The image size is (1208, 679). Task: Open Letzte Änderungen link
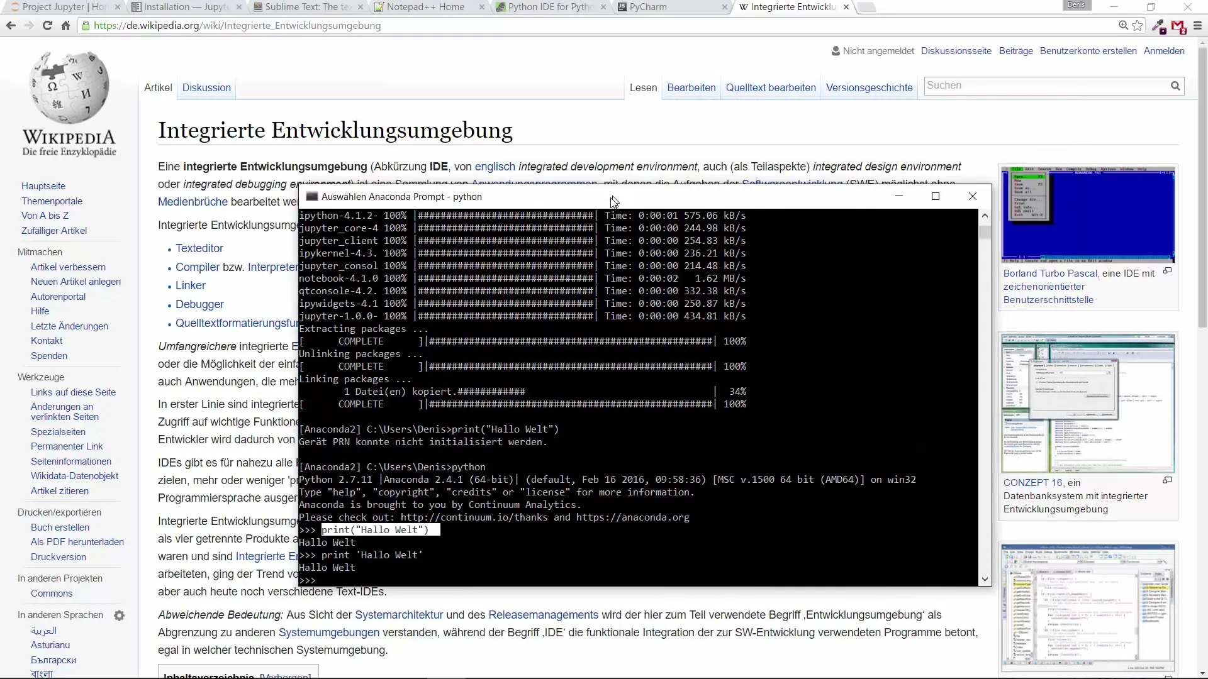[x=69, y=326]
